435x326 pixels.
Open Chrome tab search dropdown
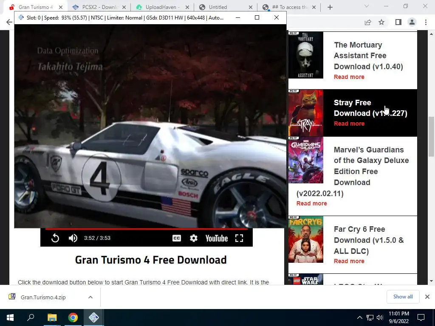(x=367, y=6)
